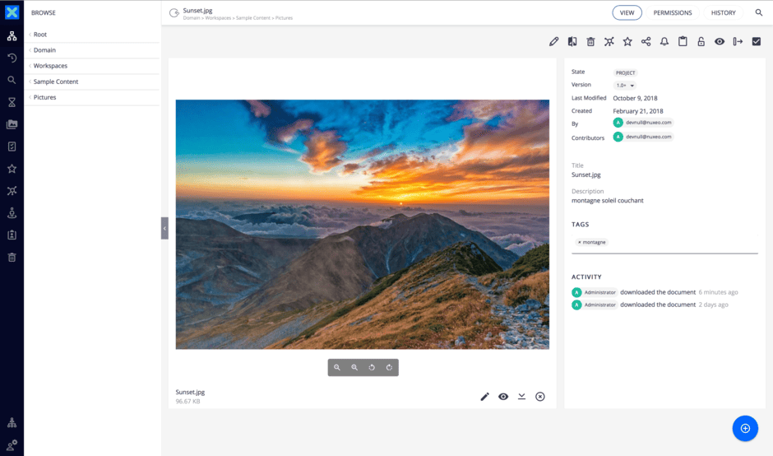Open the Tasks checklist icon in sidebar
The height and width of the screenshot is (456, 773).
coord(12,147)
